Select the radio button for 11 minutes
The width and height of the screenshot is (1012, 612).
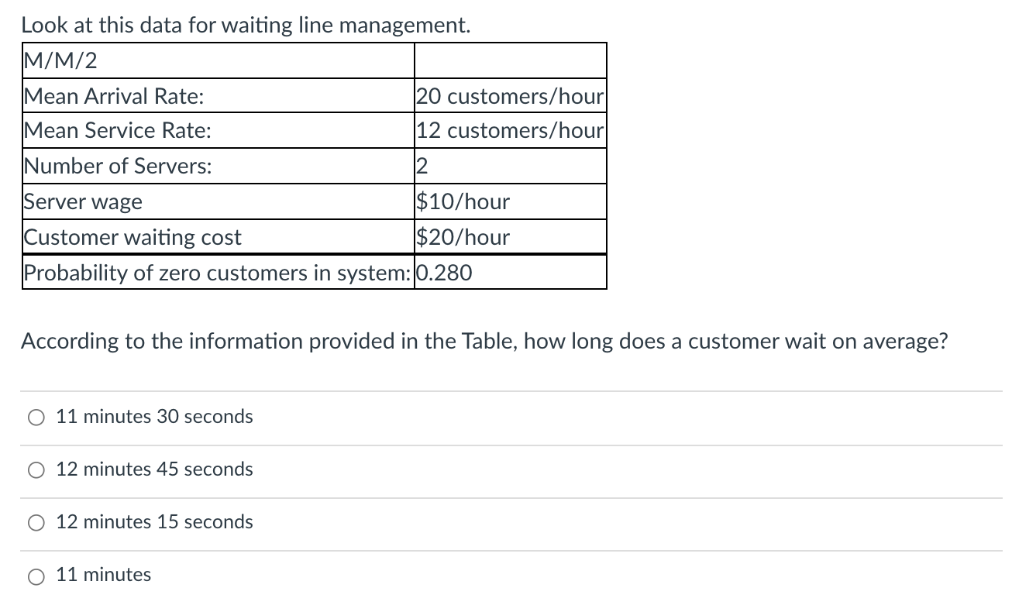coord(35,576)
